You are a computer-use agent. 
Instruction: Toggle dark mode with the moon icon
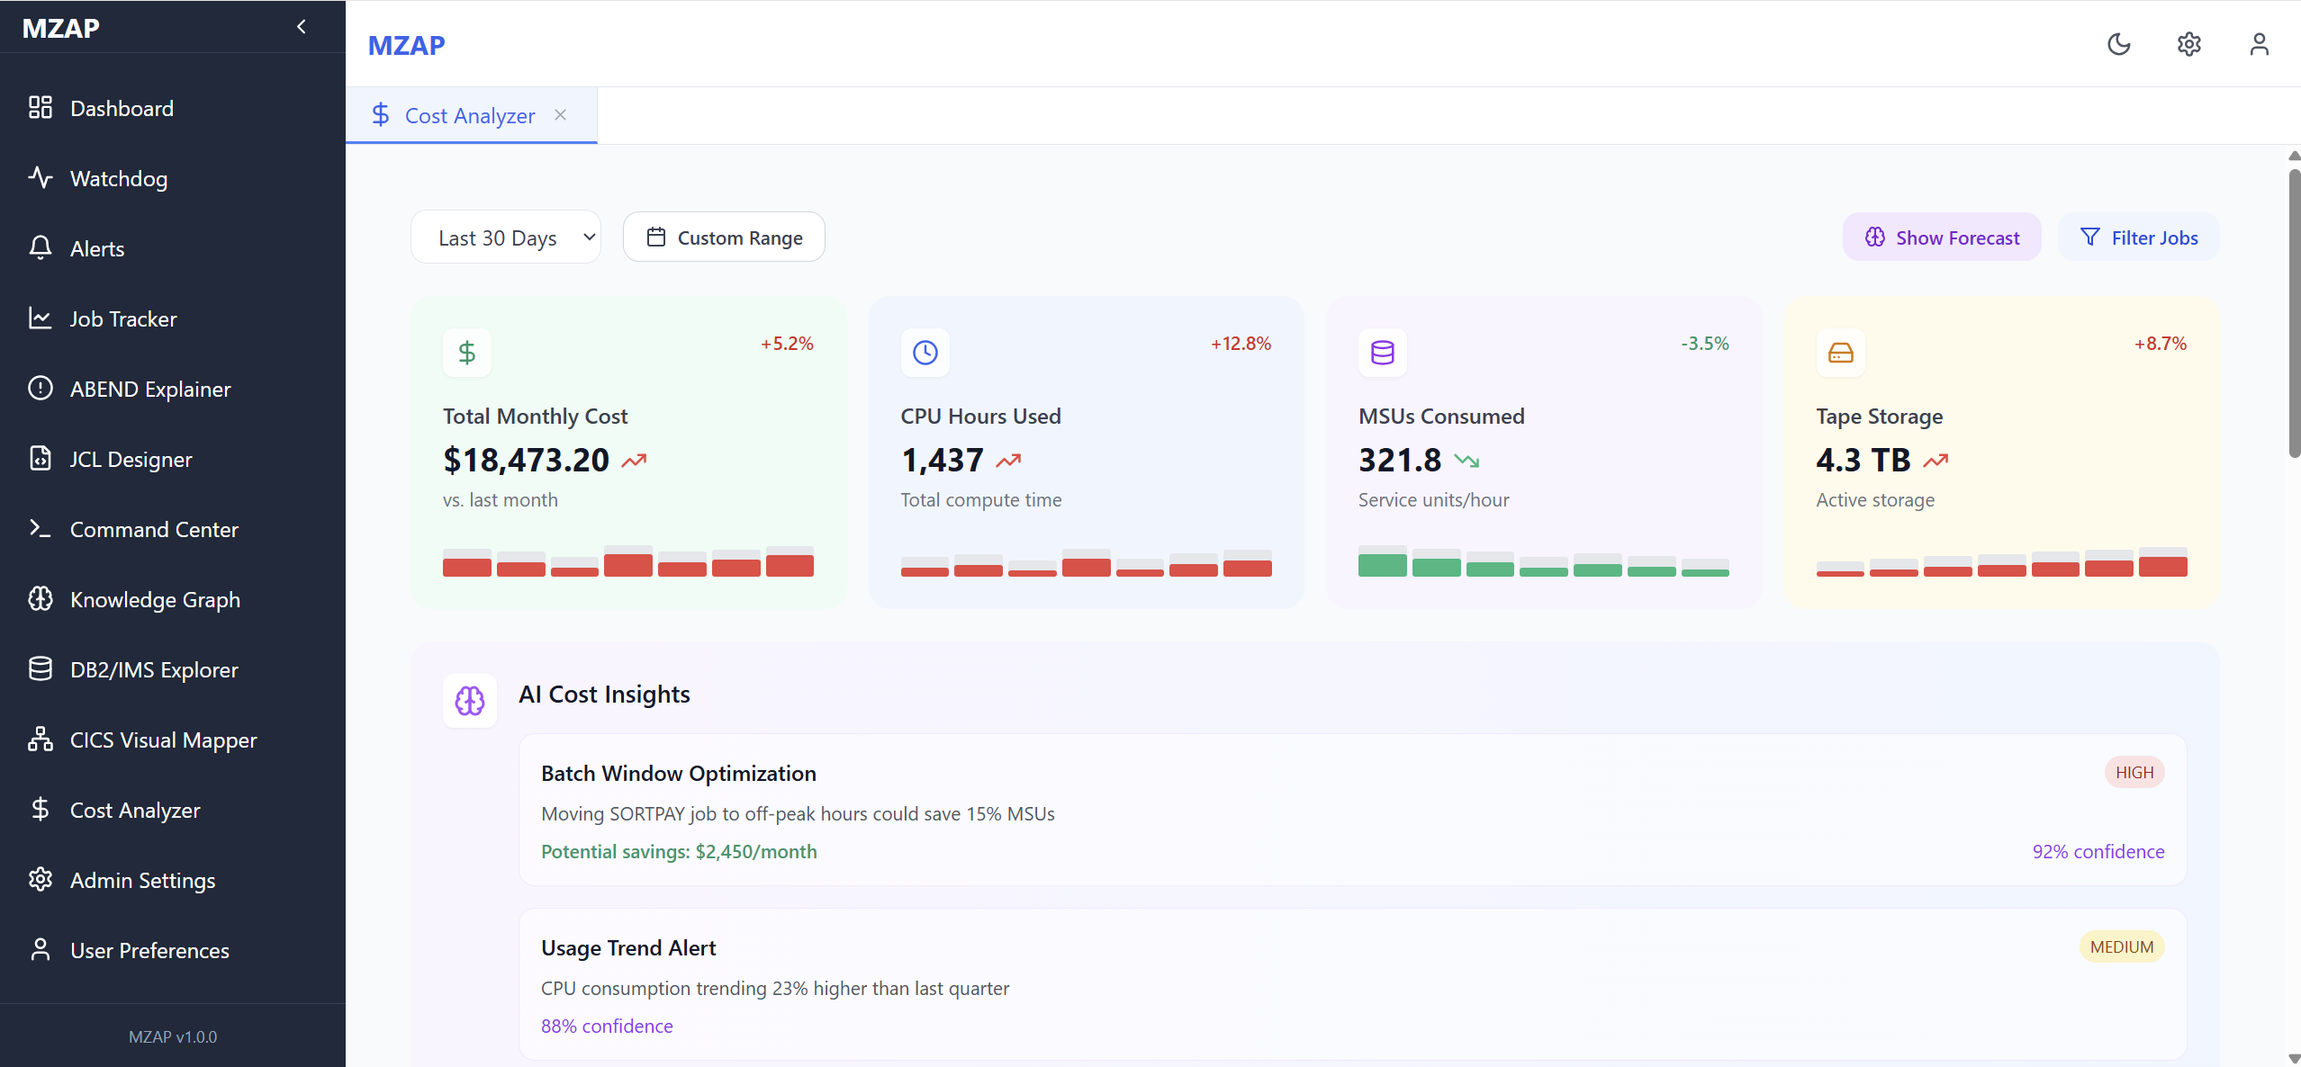(x=2118, y=44)
